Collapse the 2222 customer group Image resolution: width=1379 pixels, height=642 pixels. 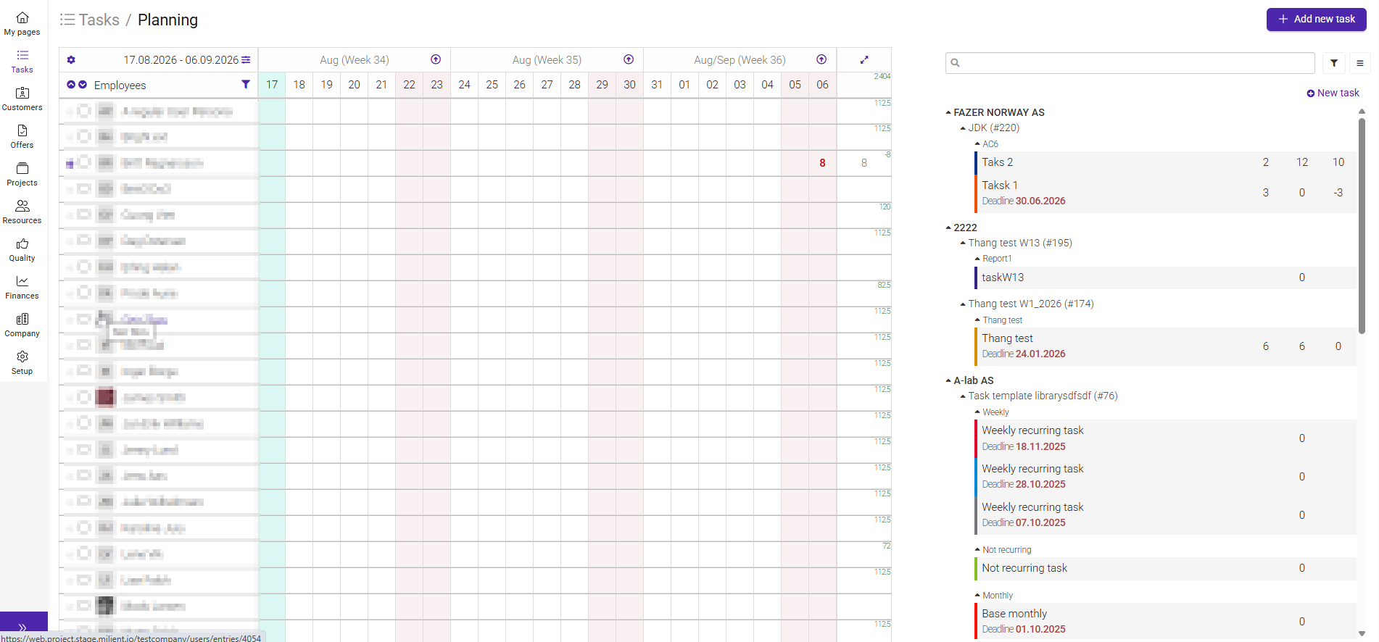tap(948, 228)
